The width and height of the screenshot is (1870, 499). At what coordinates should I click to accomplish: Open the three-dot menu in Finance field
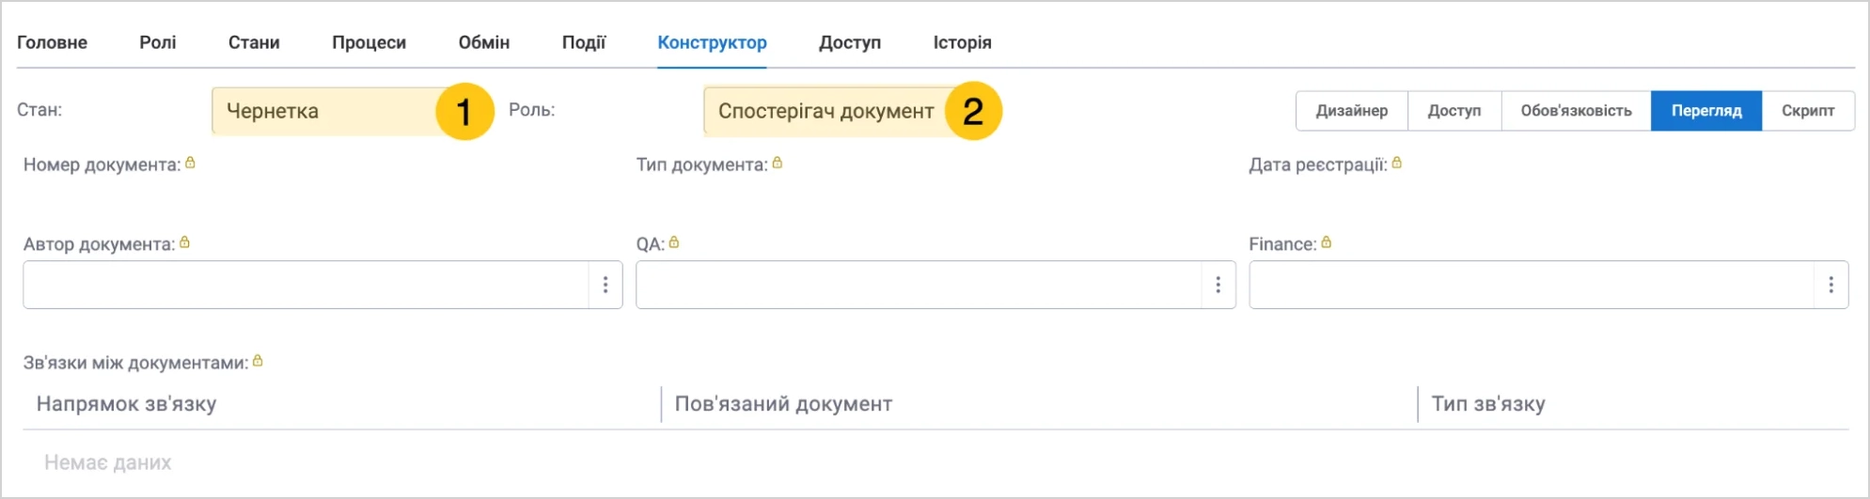1831,285
